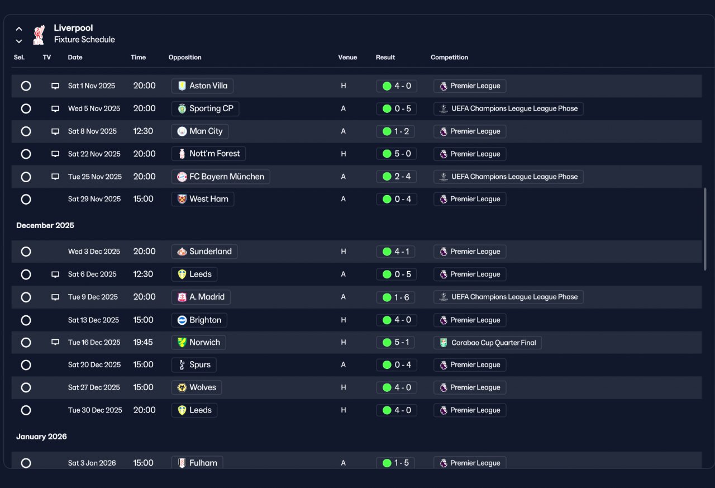Select the Sunderland fixture radio button
715x488 pixels.
pos(26,252)
